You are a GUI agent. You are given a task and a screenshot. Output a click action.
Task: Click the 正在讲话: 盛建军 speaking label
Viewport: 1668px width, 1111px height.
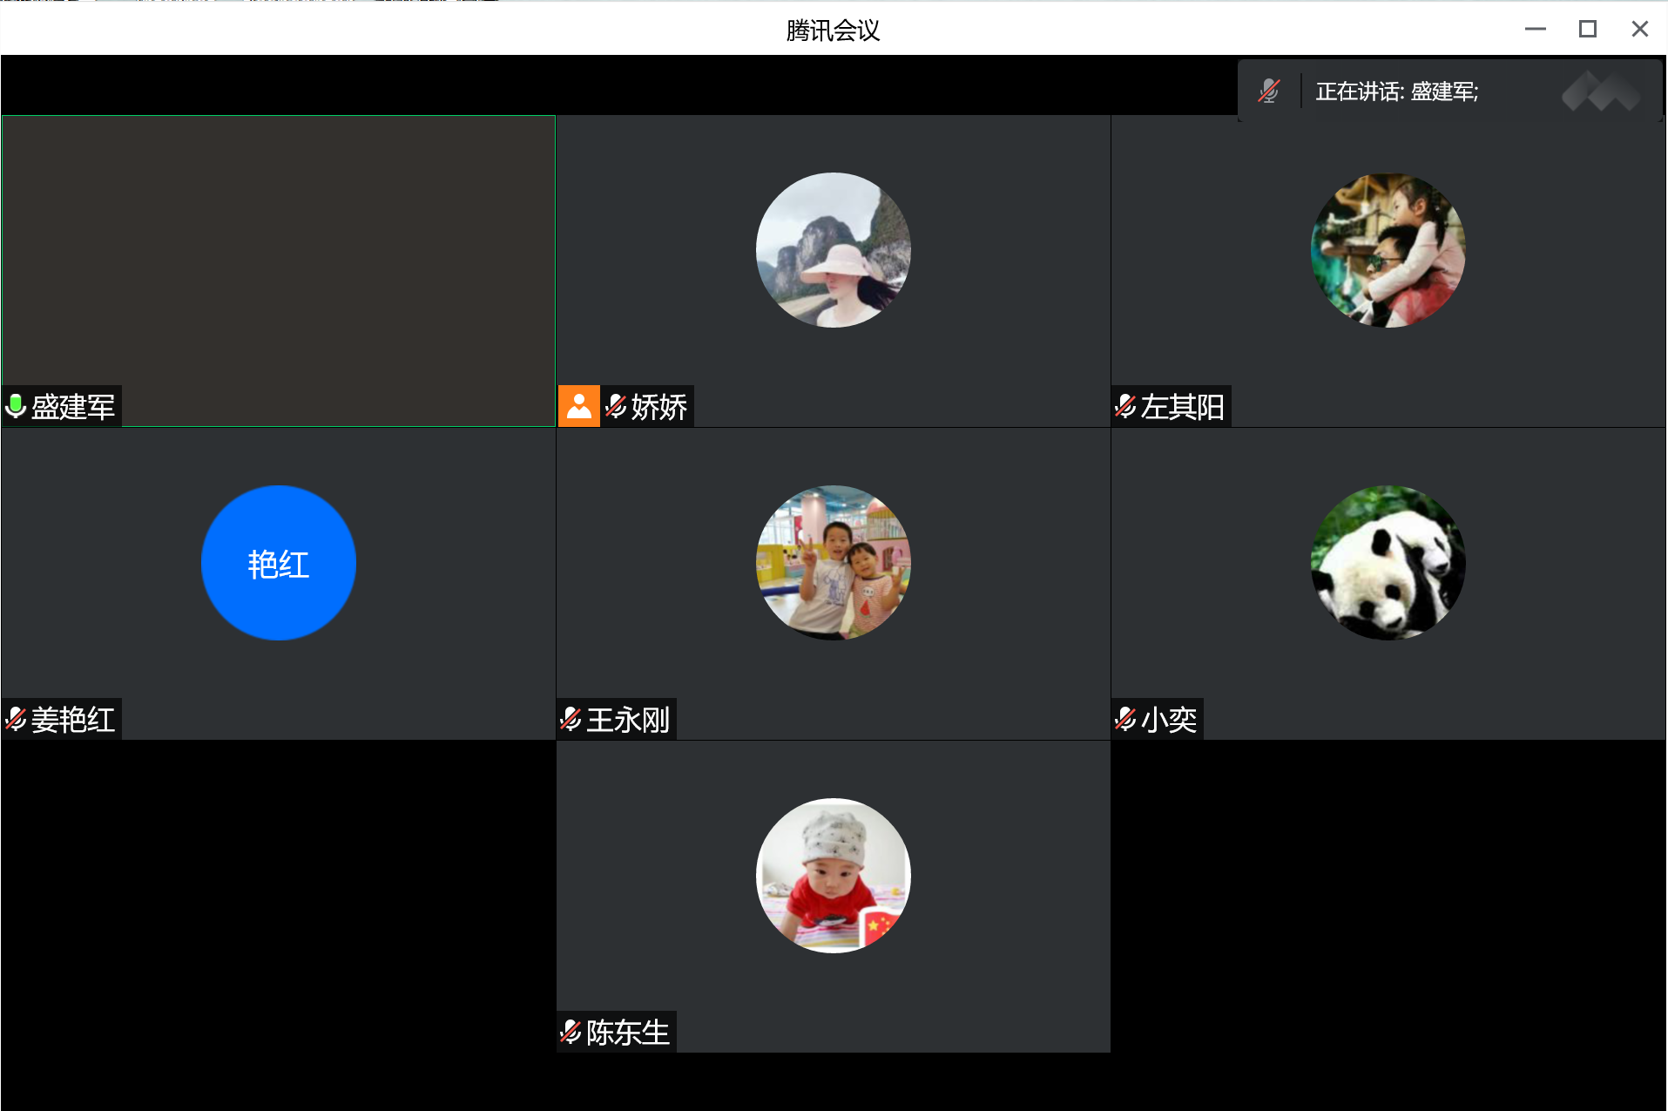pyautogui.click(x=1396, y=91)
